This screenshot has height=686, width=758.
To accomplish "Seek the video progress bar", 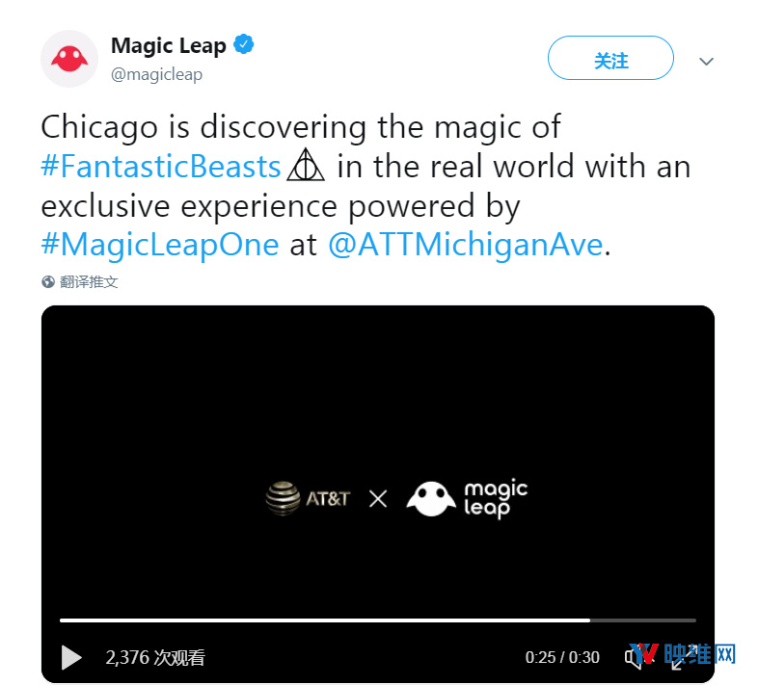I will (x=377, y=620).
